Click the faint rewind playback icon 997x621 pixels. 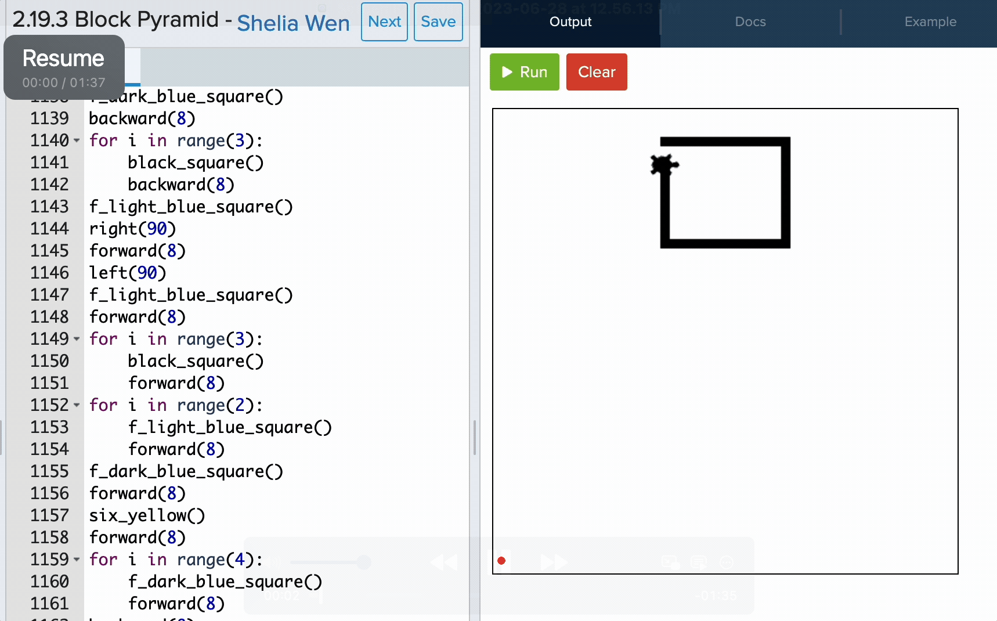[x=444, y=562]
